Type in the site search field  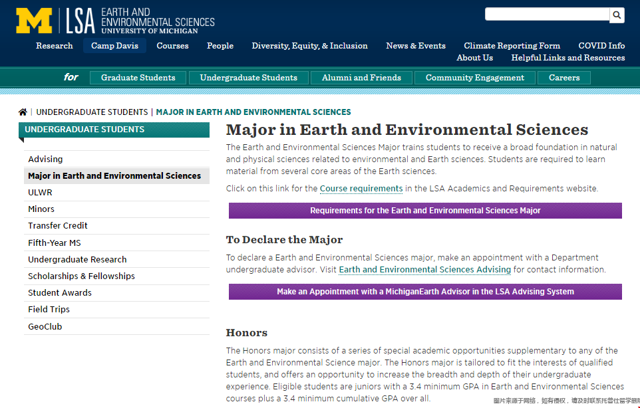[x=546, y=15]
